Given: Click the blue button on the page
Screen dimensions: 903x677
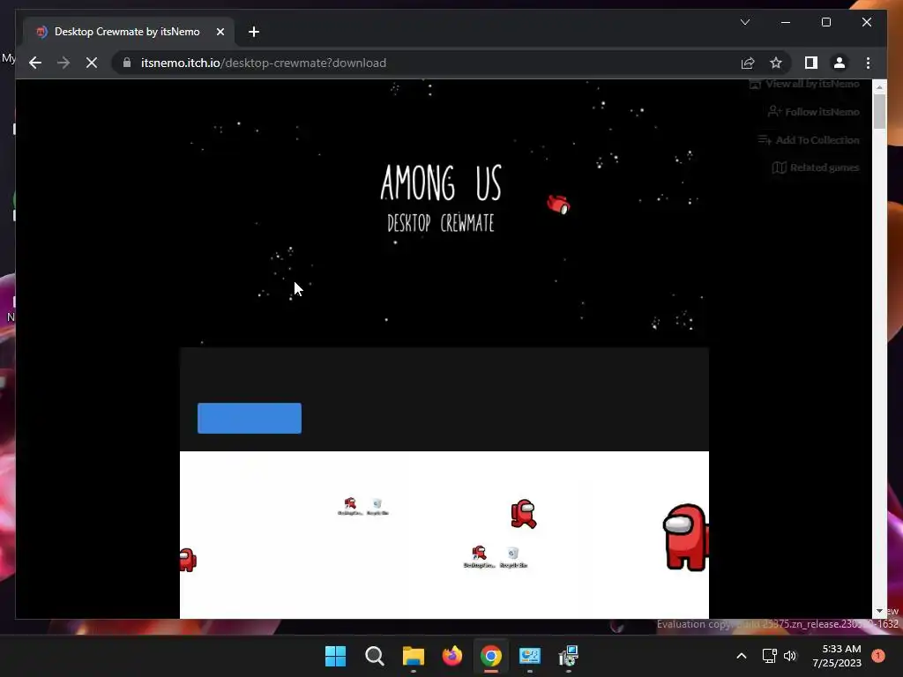Looking at the screenshot, I should coord(250,418).
